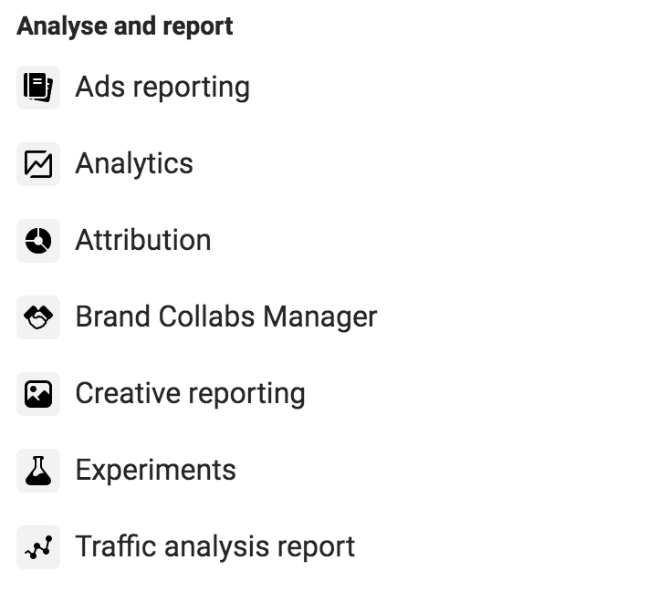The height and width of the screenshot is (602, 648).
Task: Click the Traffic analysis report text label
Action: click(x=214, y=547)
